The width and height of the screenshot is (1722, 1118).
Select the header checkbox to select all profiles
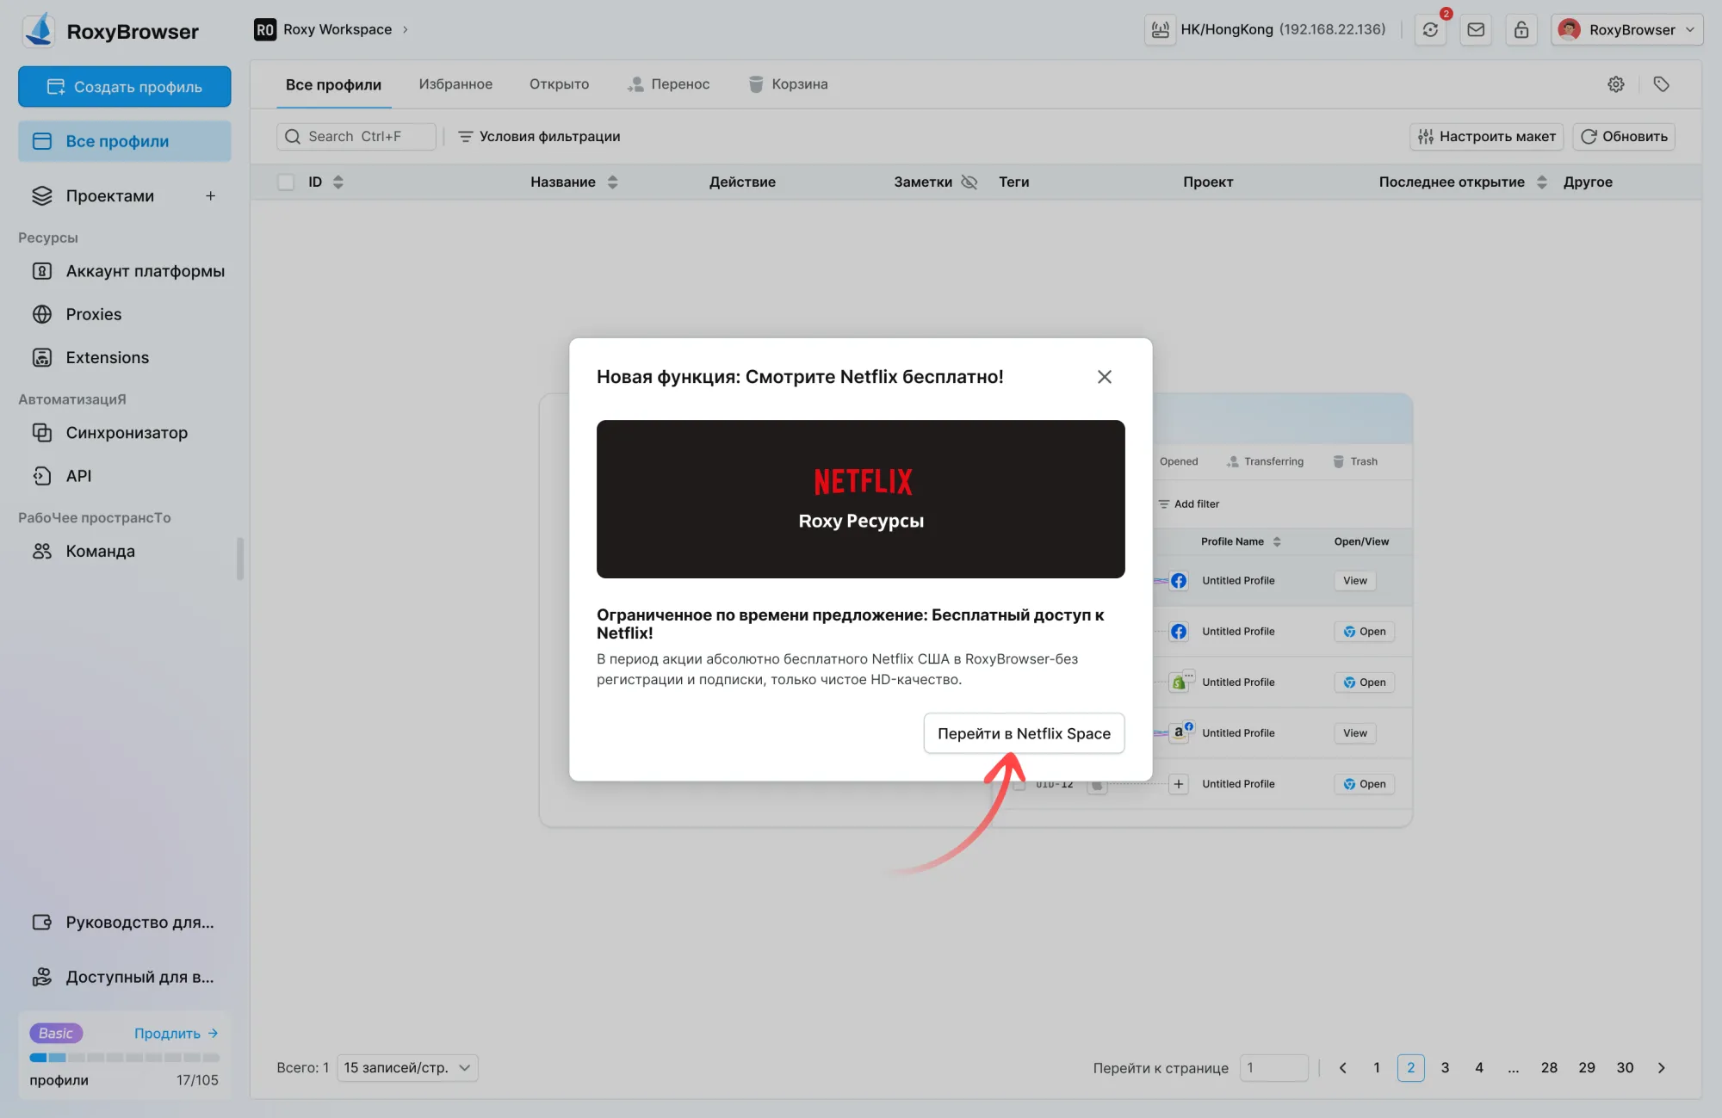point(286,182)
